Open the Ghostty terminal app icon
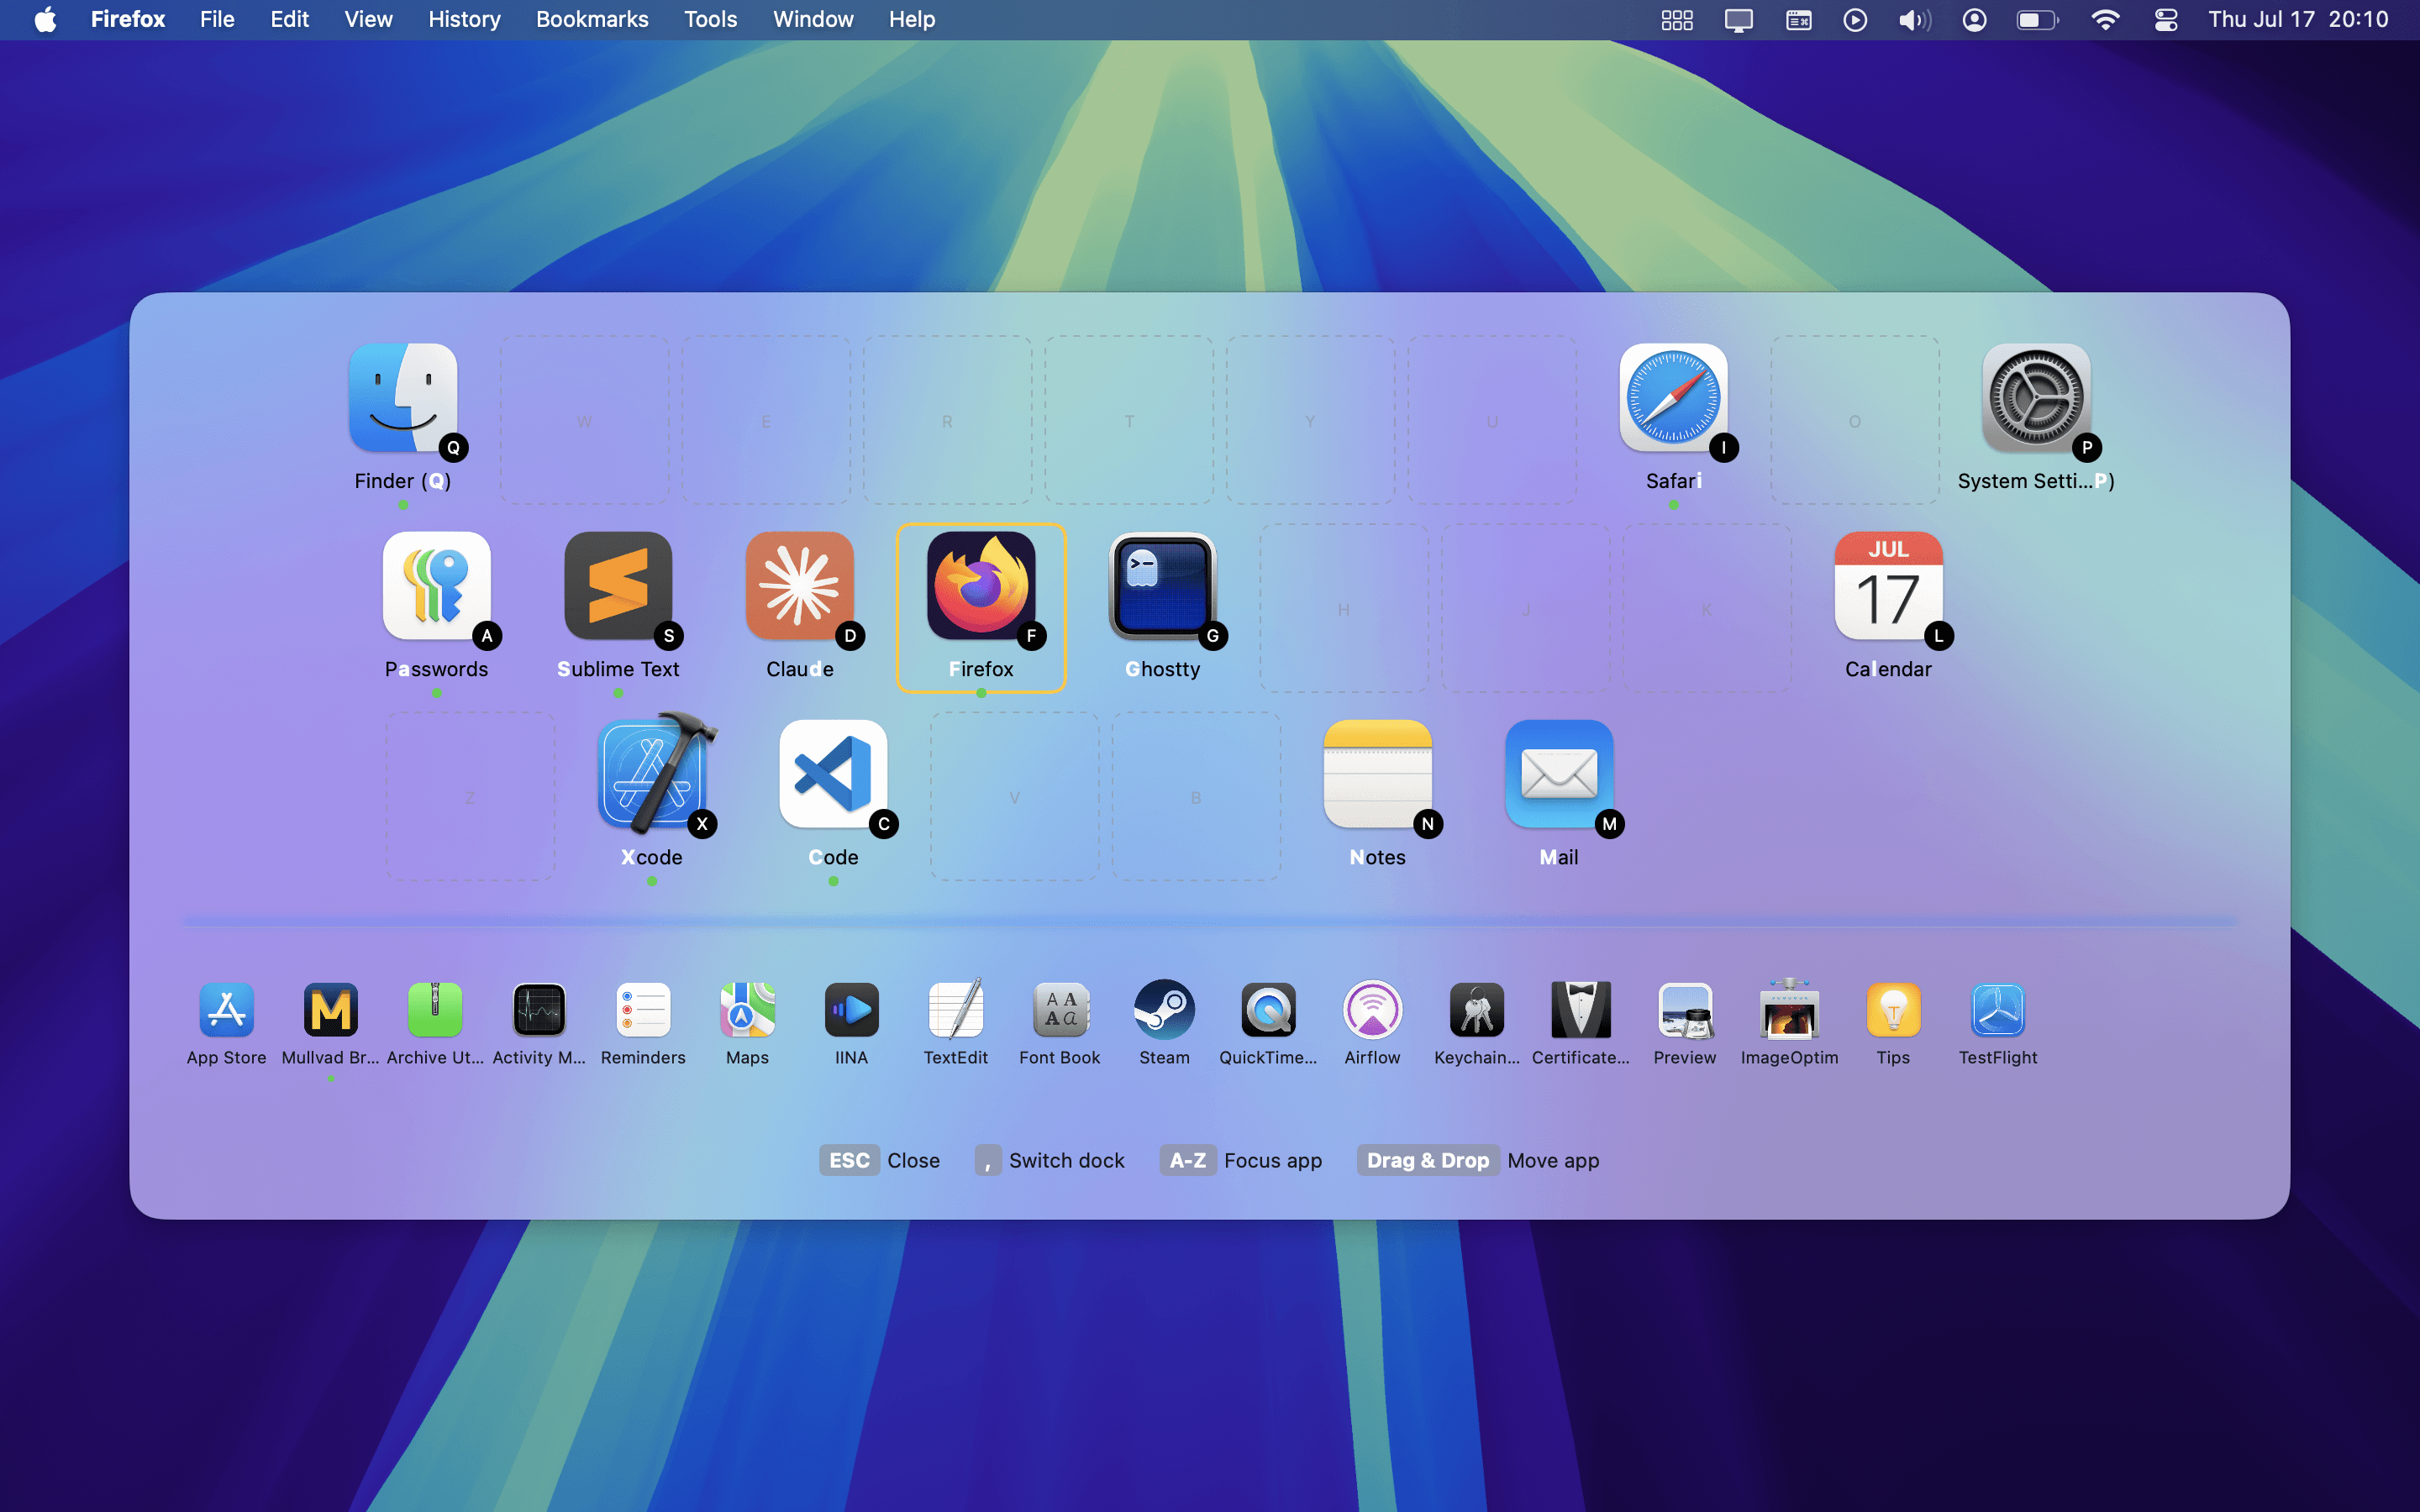This screenshot has height=1512, width=2420. click(x=1162, y=587)
